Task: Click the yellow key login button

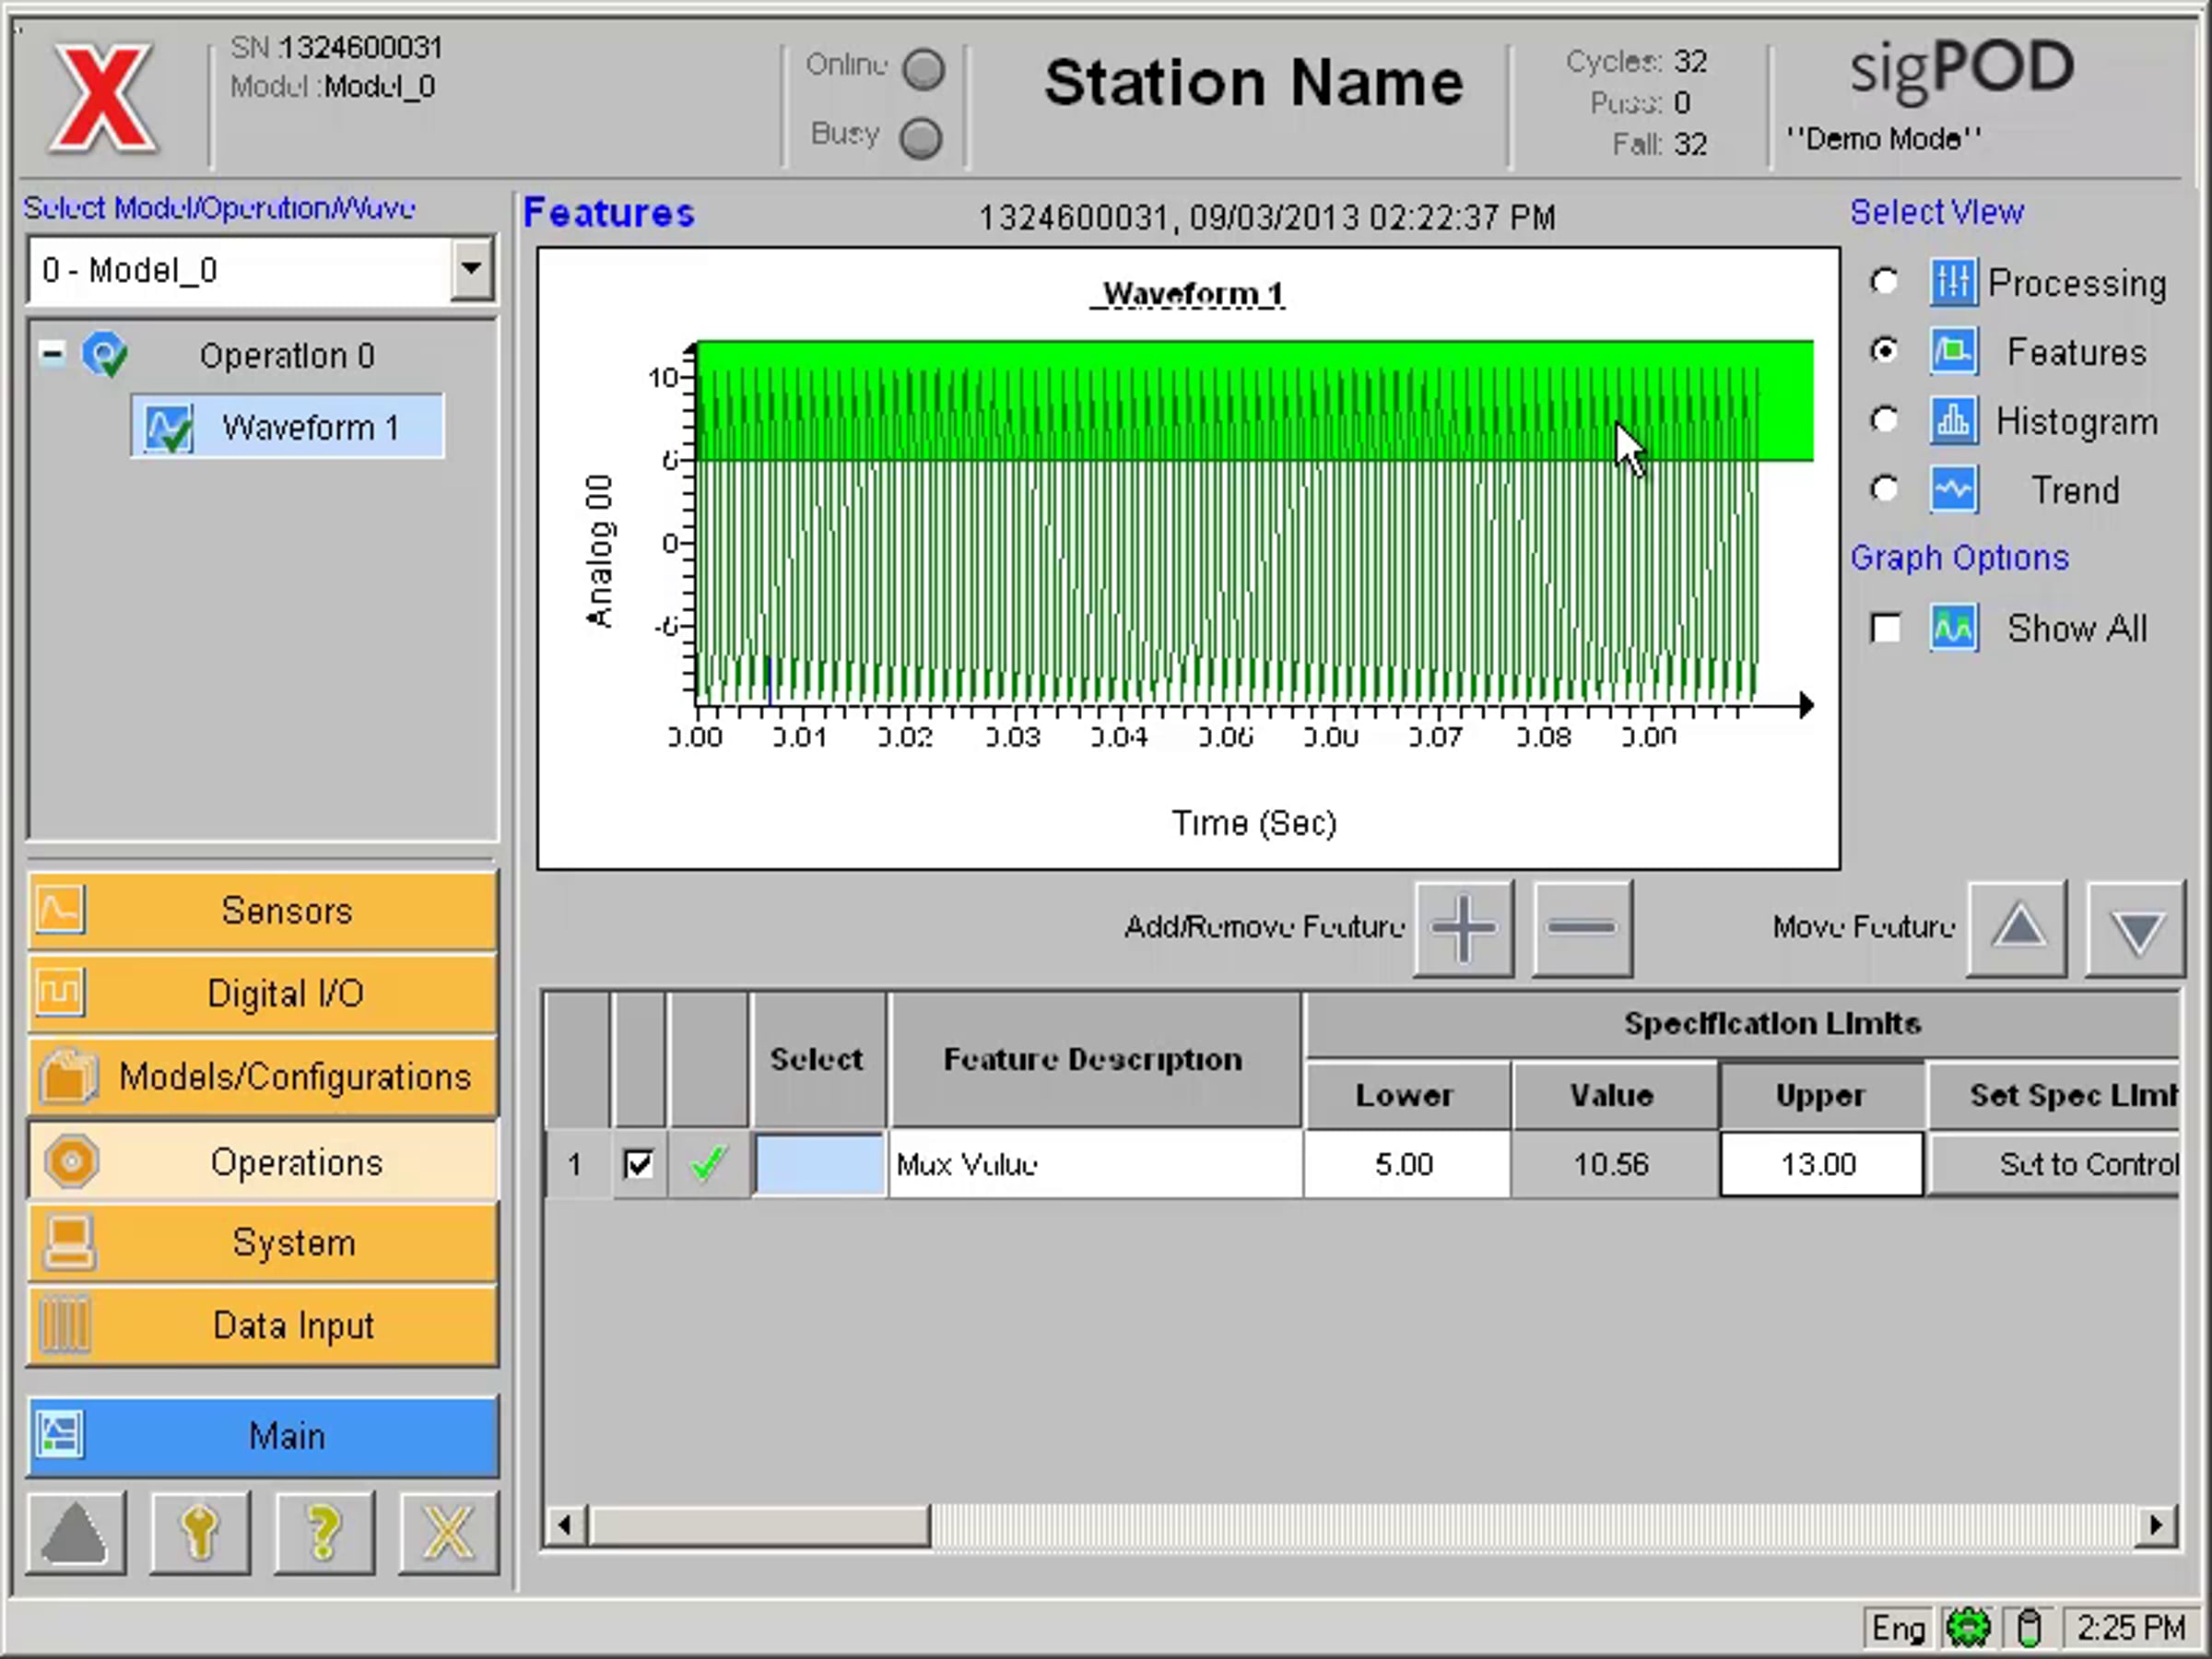Action: click(x=200, y=1533)
